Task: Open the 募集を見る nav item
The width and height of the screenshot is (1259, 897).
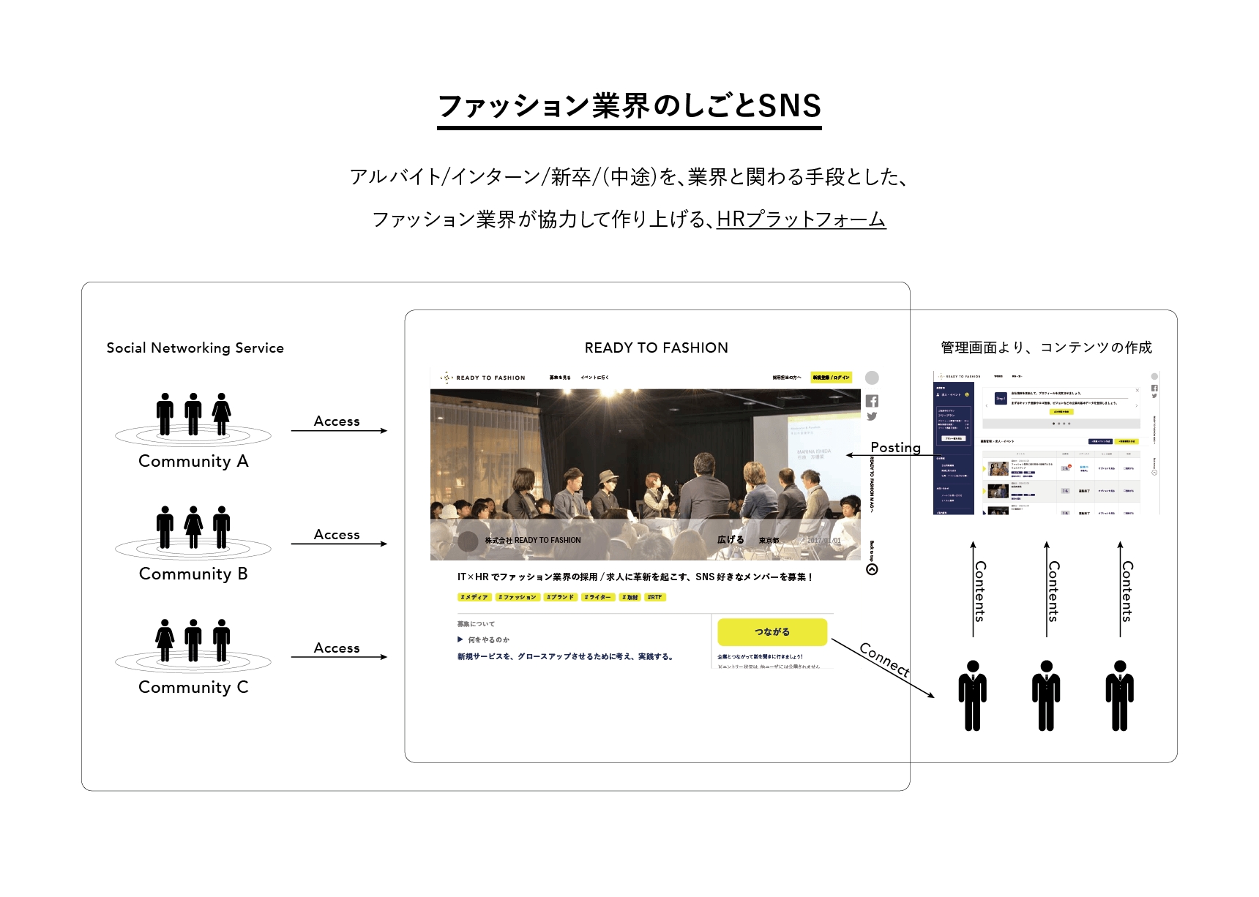Action: tap(560, 378)
